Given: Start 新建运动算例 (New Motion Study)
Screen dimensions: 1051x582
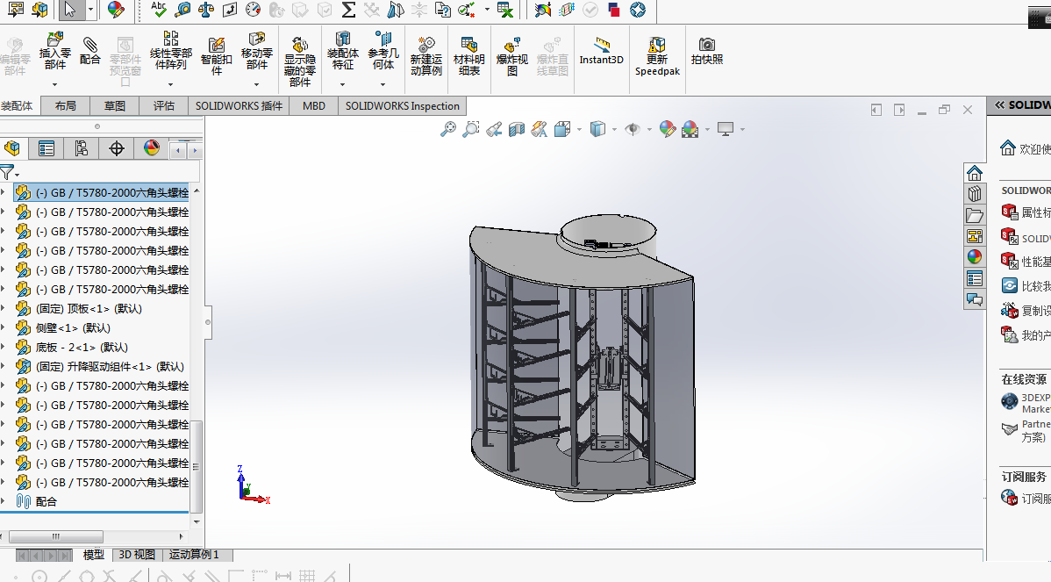Looking at the screenshot, I should pyautogui.click(x=426, y=56).
